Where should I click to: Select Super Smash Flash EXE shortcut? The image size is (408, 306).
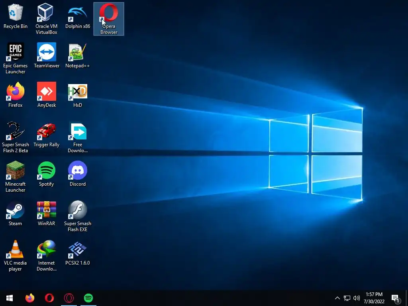pyautogui.click(x=78, y=216)
